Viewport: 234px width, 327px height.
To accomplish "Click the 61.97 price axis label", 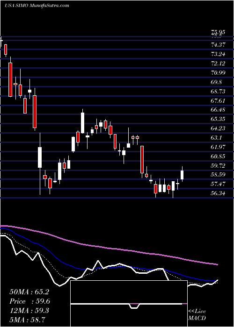I will click(x=218, y=147).
